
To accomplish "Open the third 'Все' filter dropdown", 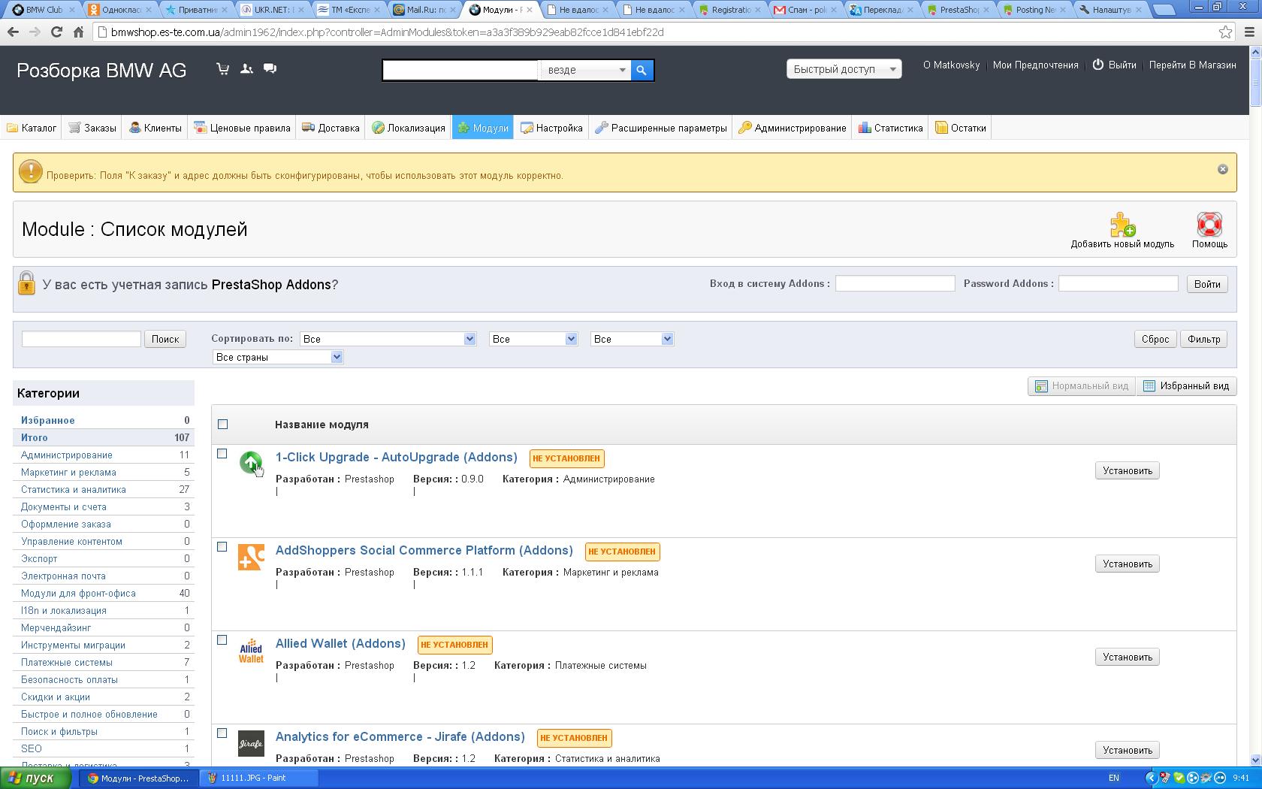I will (632, 339).
